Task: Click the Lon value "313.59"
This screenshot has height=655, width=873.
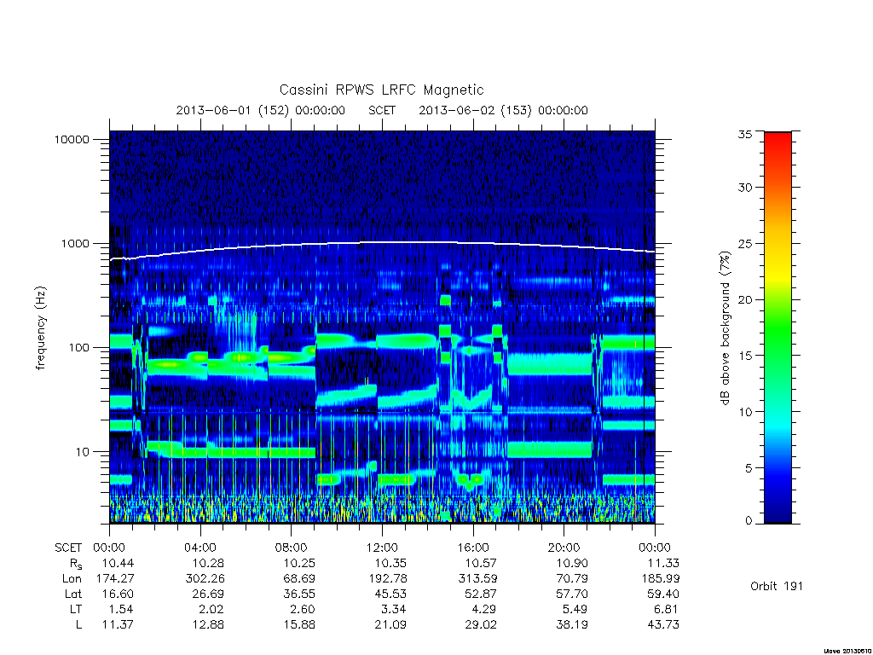Action: pos(477,579)
